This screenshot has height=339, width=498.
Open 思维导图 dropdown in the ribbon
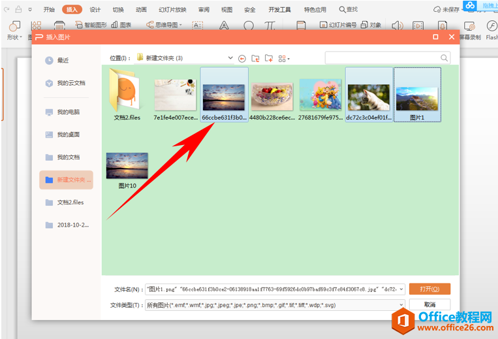click(x=164, y=24)
